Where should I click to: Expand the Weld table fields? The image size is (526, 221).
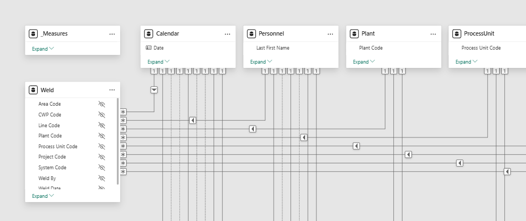[43, 196]
